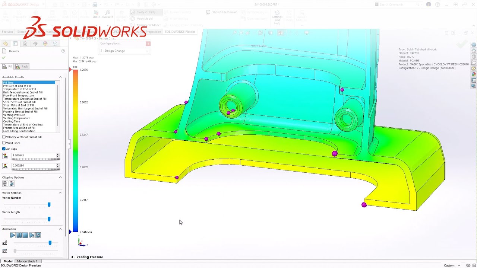
Task: Toggle Transparent Model display
Action: [146, 25]
